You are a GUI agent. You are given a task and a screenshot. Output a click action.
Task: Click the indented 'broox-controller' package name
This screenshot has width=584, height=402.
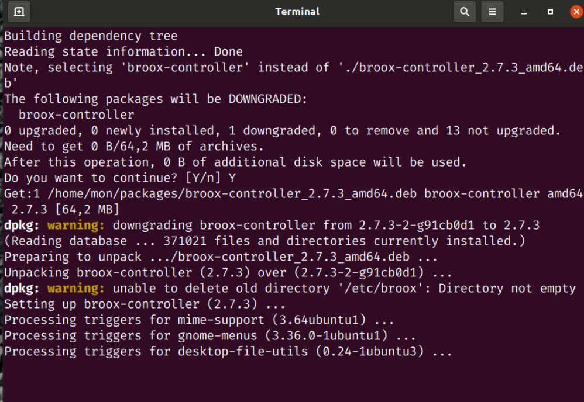point(76,115)
